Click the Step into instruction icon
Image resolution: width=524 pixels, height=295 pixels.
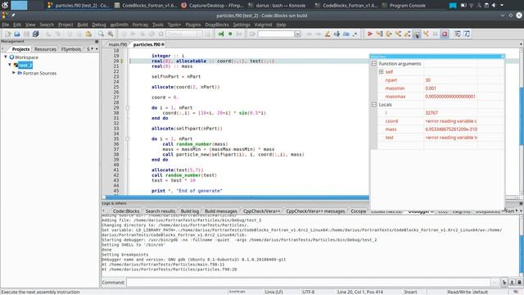(426, 34)
